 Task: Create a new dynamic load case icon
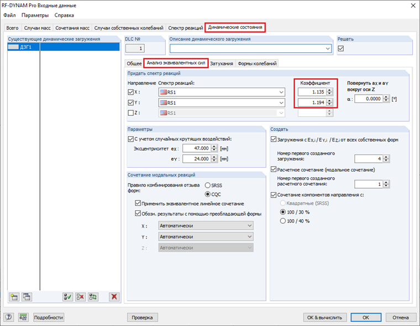pyautogui.click(x=14, y=297)
